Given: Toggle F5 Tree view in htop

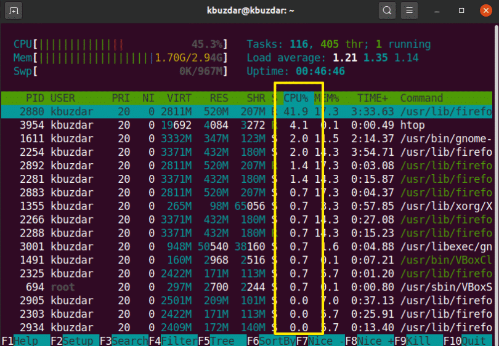Looking at the screenshot, I should (222, 340).
